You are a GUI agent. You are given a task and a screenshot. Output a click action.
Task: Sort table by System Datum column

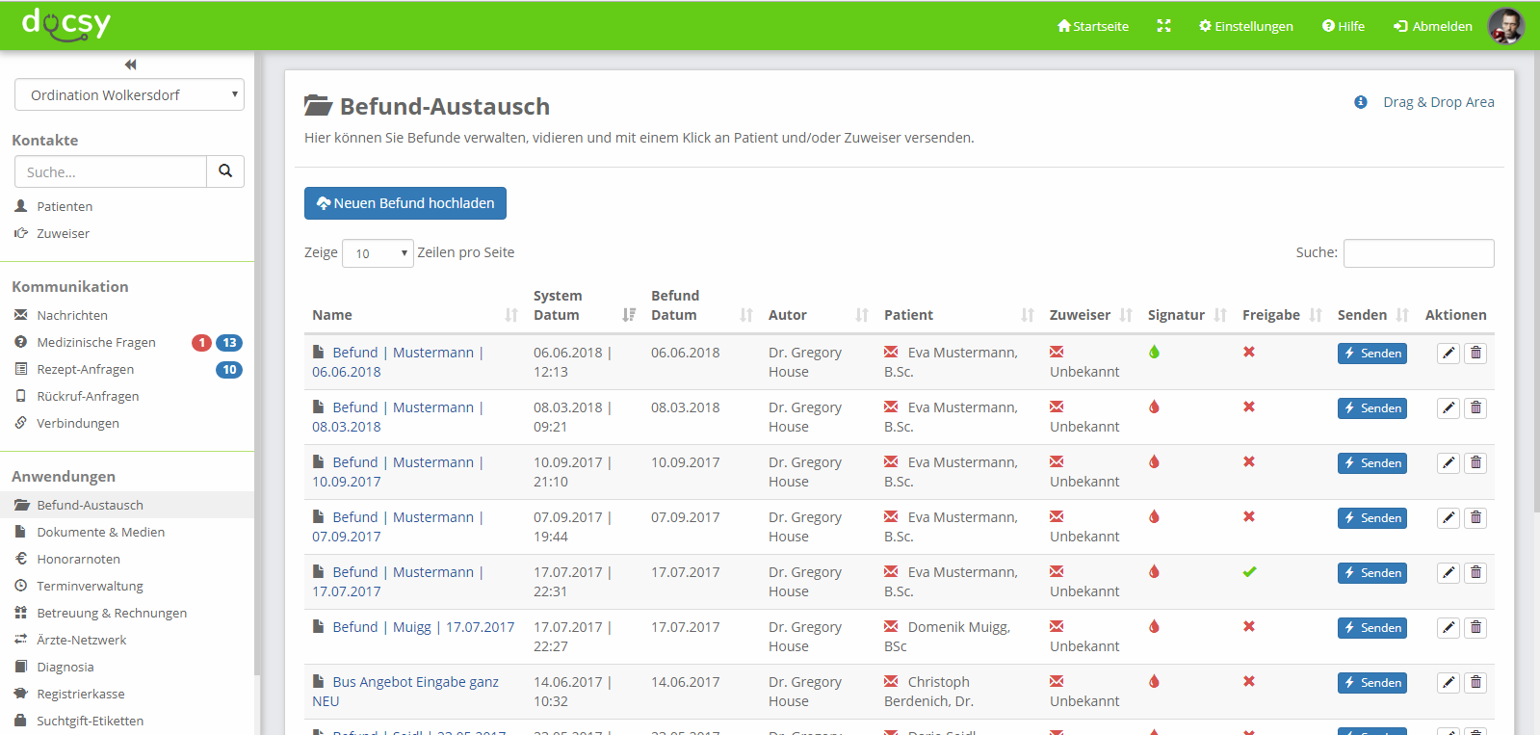click(585, 305)
